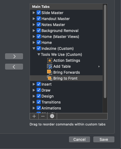121x149 pixels.
Task: Select the Slide Master label
Action: [52, 13]
